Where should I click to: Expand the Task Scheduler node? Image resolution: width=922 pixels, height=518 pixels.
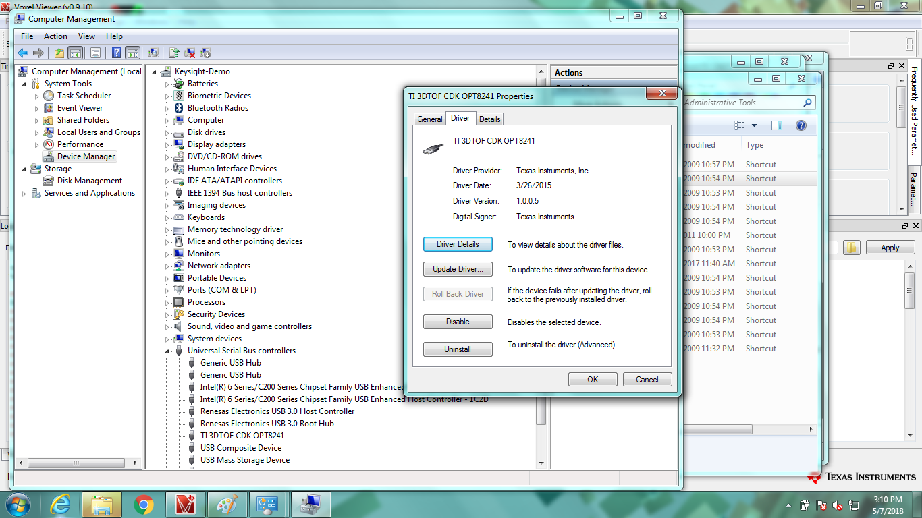(37, 96)
